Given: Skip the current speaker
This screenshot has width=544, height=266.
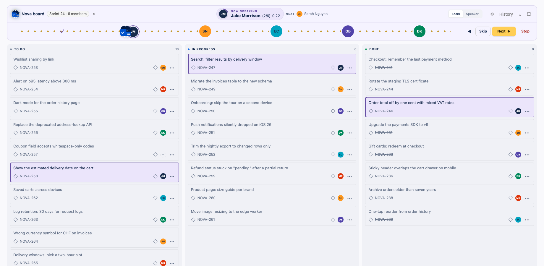Looking at the screenshot, I should click(483, 31).
